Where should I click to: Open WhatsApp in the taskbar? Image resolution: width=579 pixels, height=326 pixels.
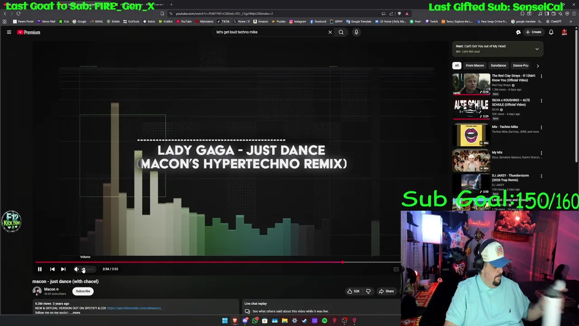[255, 321]
